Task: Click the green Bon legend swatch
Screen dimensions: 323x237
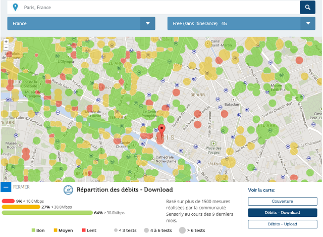Action: click(x=33, y=230)
